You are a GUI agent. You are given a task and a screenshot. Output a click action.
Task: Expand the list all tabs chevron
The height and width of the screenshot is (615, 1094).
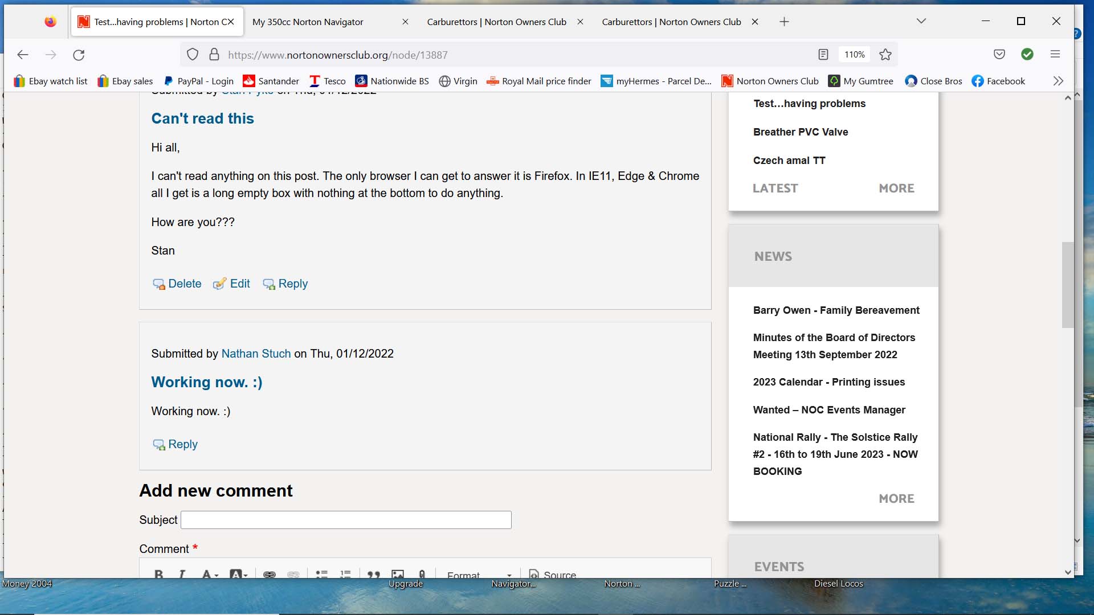[x=921, y=21]
